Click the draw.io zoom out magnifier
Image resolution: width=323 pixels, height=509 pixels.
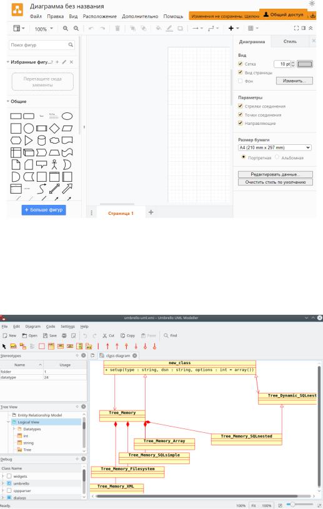(x=76, y=29)
